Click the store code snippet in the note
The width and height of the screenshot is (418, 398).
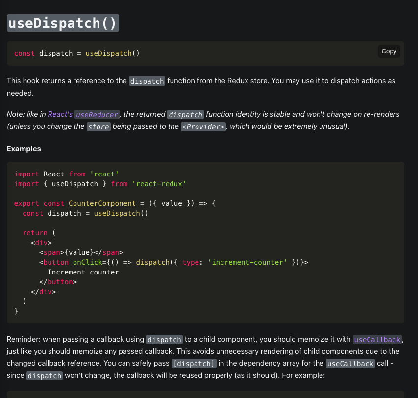coord(98,127)
